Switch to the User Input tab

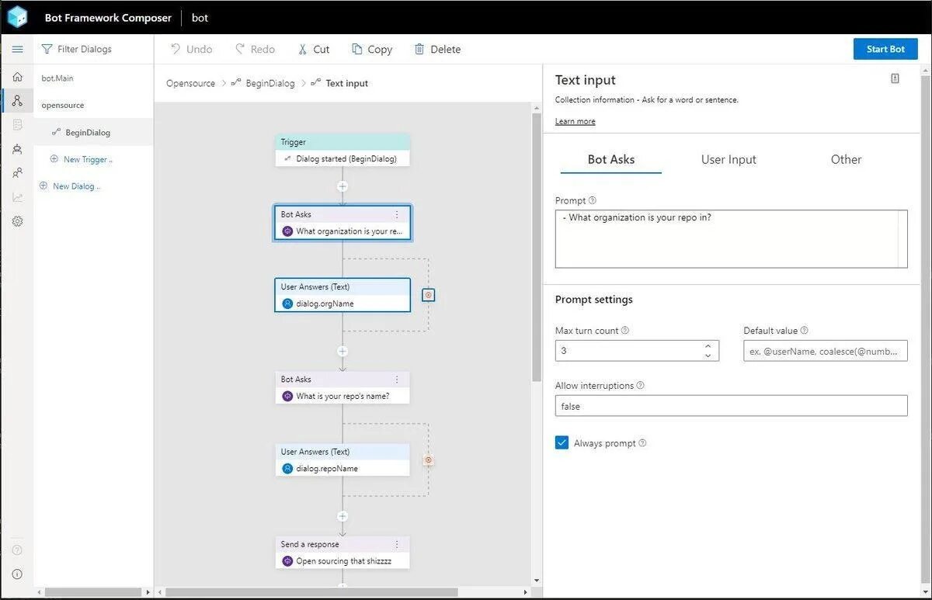(729, 159)
